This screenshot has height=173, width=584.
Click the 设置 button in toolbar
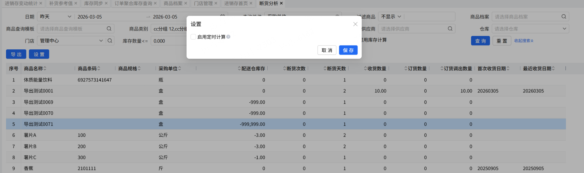[39, 54]
